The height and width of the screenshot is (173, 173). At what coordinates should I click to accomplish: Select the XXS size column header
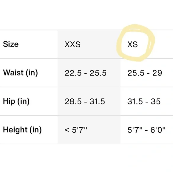(72, 44)
